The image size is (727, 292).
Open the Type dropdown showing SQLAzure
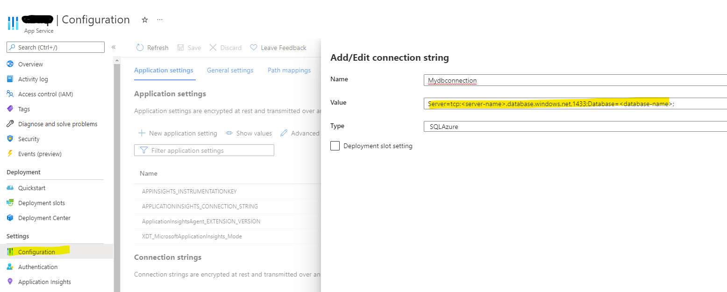coord(575,127)
